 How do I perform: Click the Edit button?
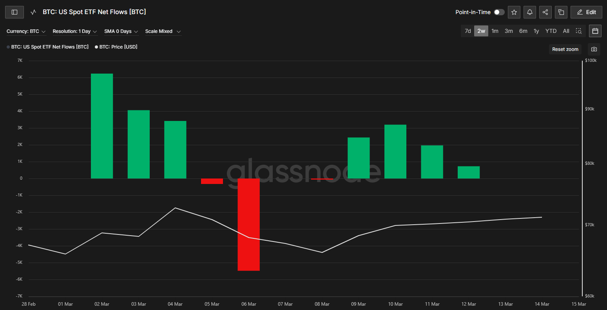(x=586, y=12)
